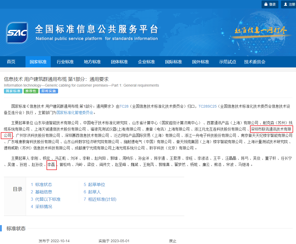Click the green 推荐性 tag
Screen dimensions: 296x244
pos(31,91)
